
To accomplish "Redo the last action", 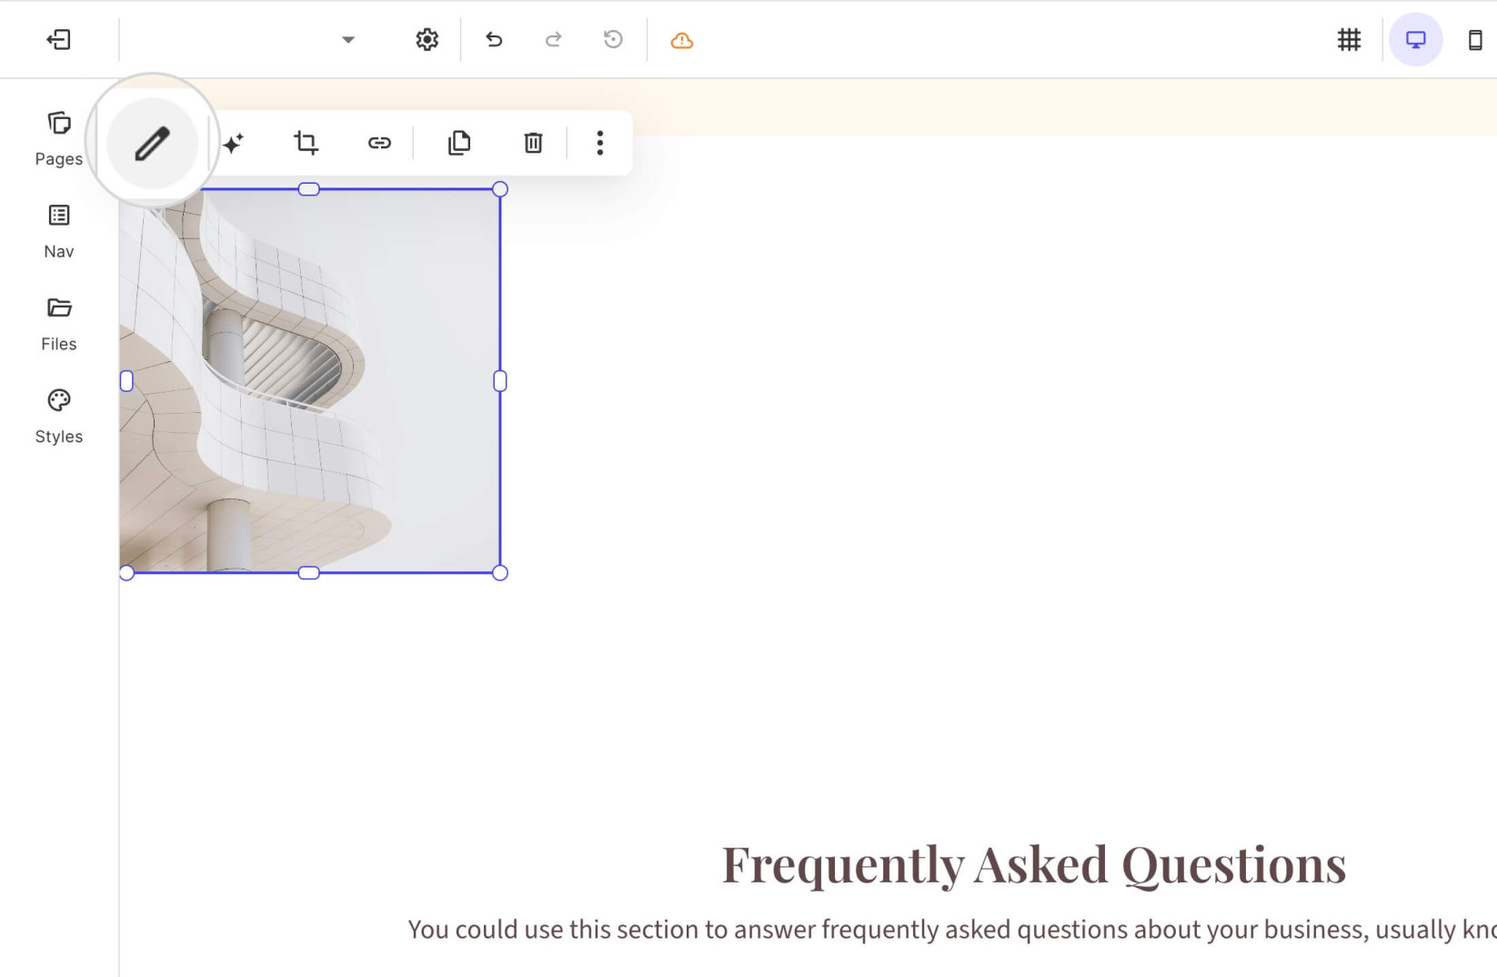I will 553,40.
